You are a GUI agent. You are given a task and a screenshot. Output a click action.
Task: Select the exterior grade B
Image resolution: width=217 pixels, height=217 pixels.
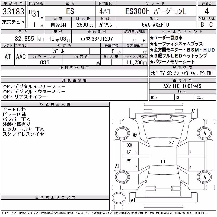click(202, 24)
